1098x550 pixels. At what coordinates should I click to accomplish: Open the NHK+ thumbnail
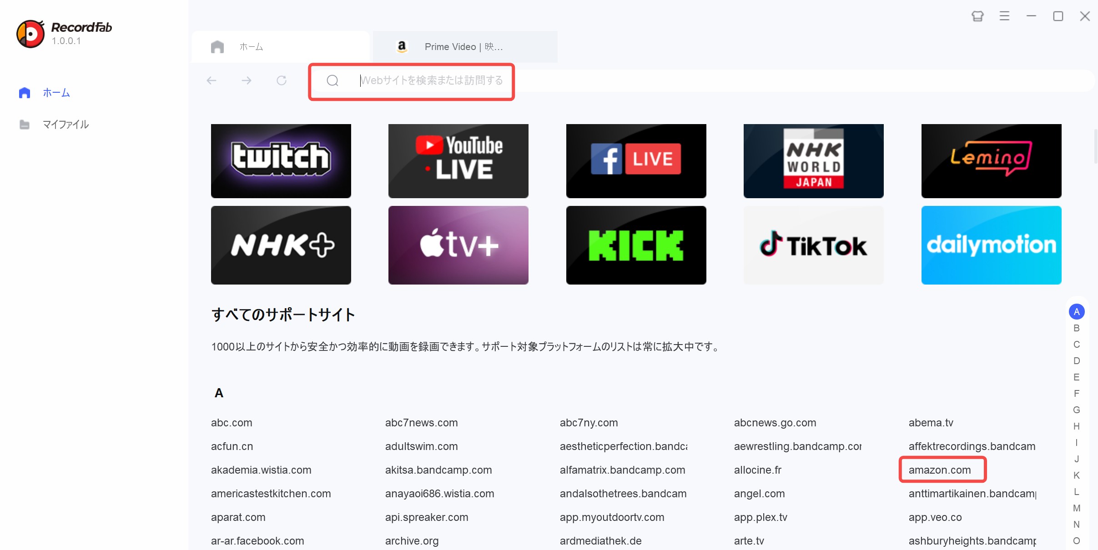[281, 245]
